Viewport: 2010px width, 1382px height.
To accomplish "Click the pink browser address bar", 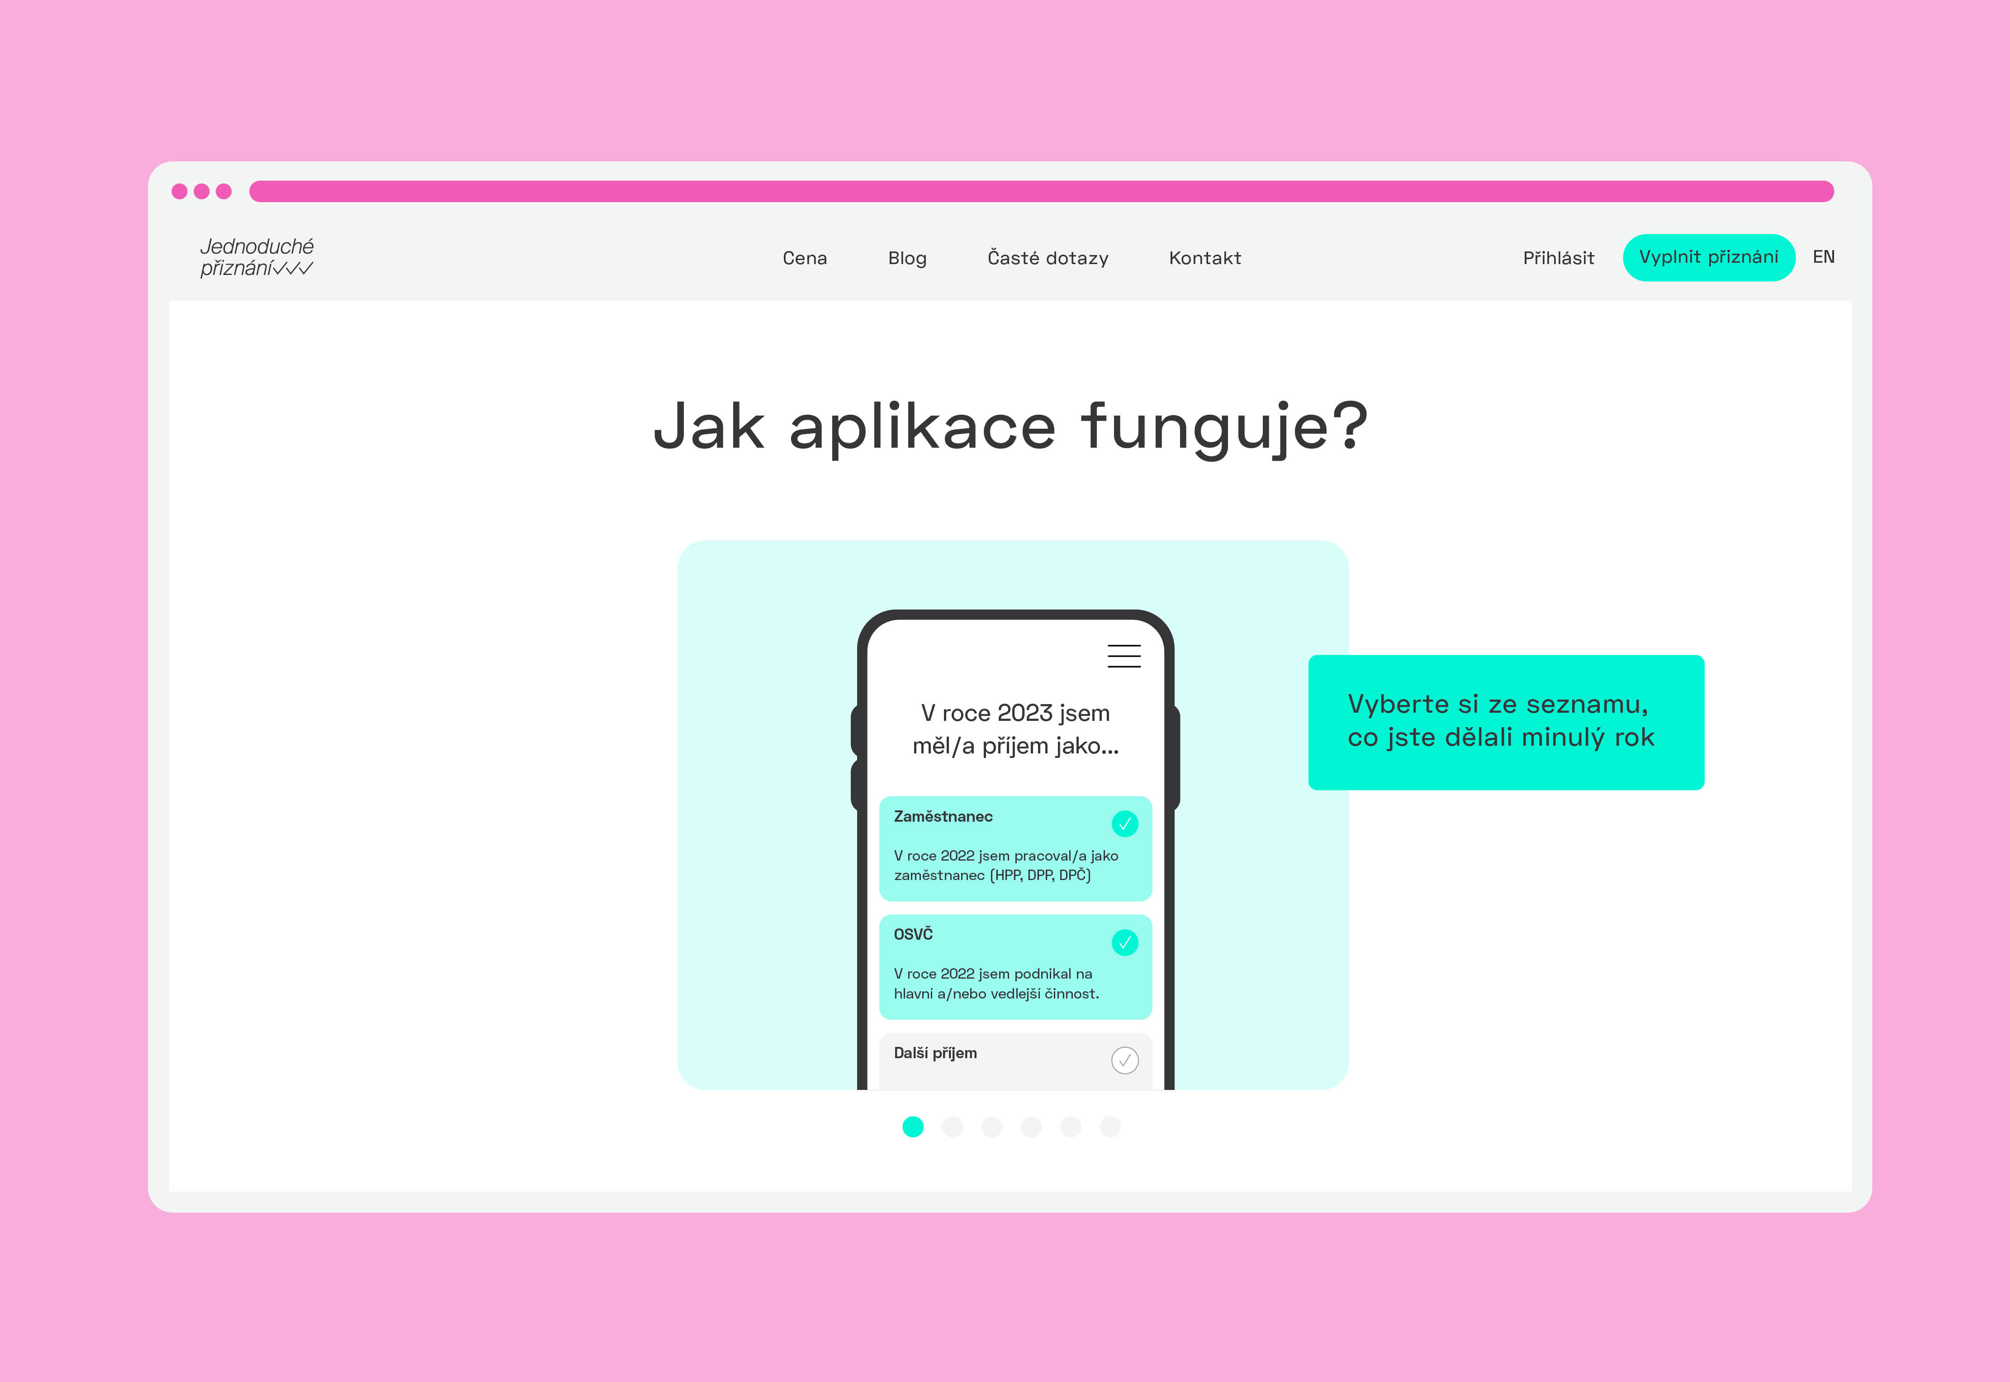I will click(1041, 191).
